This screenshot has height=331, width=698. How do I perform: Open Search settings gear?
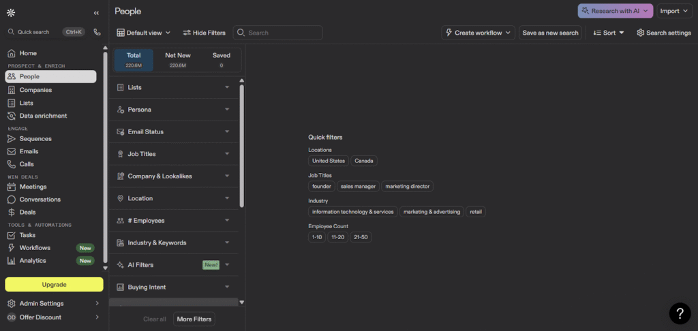click(663, 33)
